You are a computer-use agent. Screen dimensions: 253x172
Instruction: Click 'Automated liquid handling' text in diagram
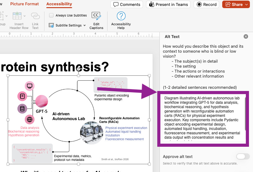tap(123, 131)
